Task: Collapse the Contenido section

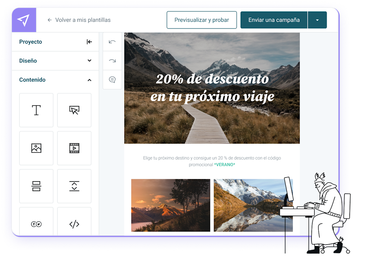Action: pyautogui.click(x=89, y=80)
